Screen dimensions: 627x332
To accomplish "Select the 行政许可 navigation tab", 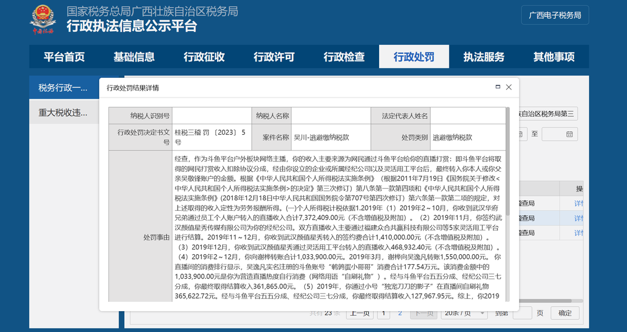I will [274, 56].
